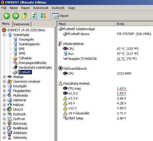The image size is (153, 141).
Task: Click the folder Up-level toolbar icon
Action: 25,16
